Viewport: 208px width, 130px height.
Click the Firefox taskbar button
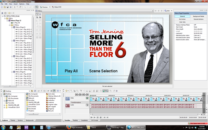pos(75,128)
